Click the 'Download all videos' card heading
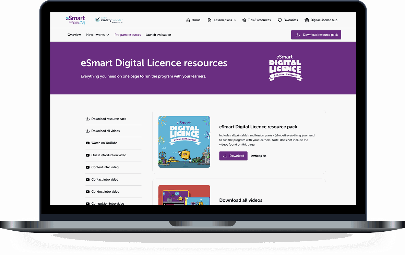Viewport: 405px width, 255px height. click(x=241, y=200)
